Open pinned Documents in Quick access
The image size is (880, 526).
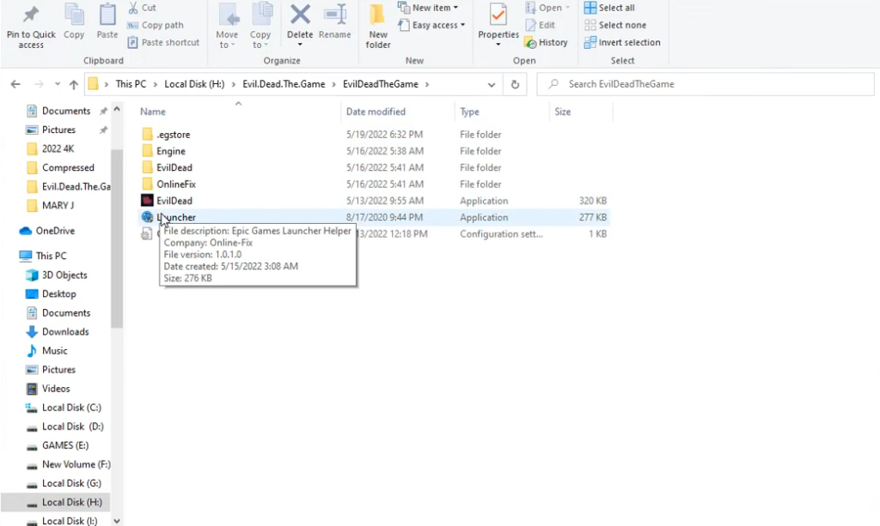65,111
